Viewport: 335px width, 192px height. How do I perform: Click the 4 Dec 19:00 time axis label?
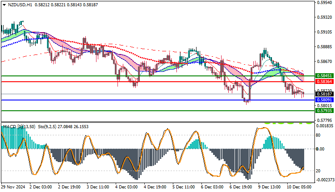coord(155,187)
